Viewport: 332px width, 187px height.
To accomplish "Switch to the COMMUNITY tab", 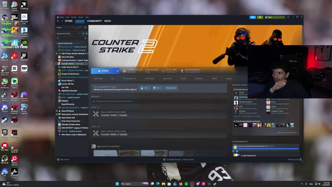I will (94, 21).
